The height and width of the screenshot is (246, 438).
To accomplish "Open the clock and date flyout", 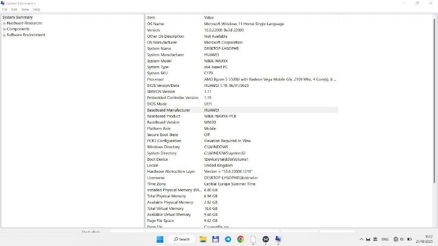I will click(424, 239).
